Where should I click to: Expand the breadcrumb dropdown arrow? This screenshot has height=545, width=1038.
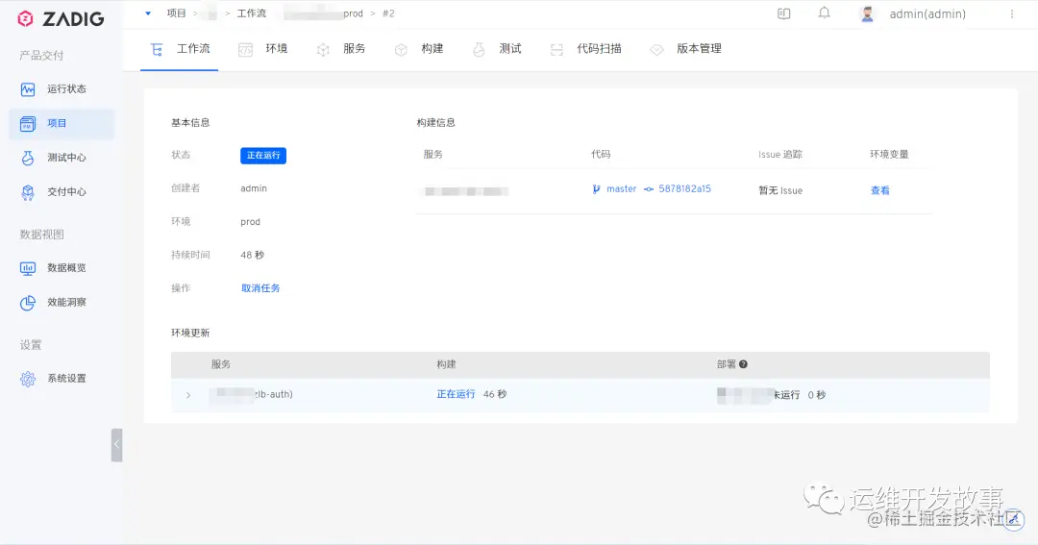148,13
